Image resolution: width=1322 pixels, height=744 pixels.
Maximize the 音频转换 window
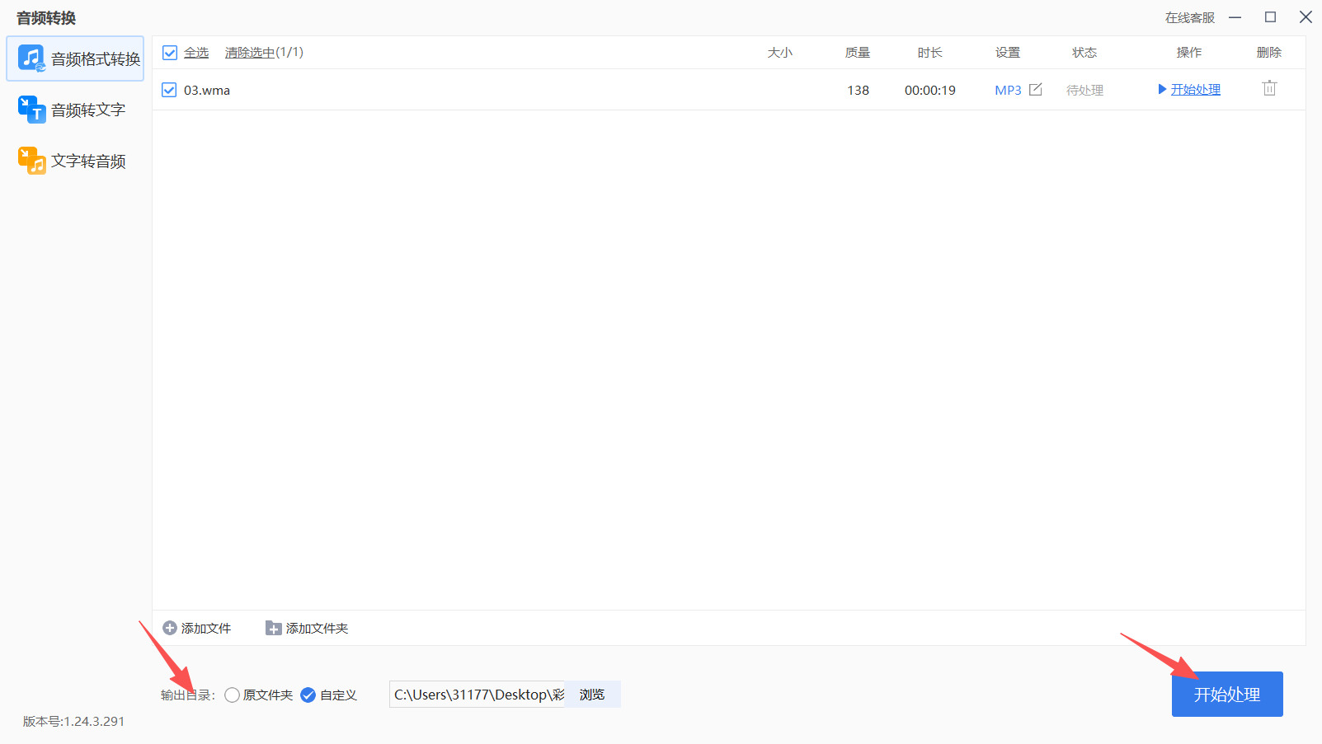1271,17
